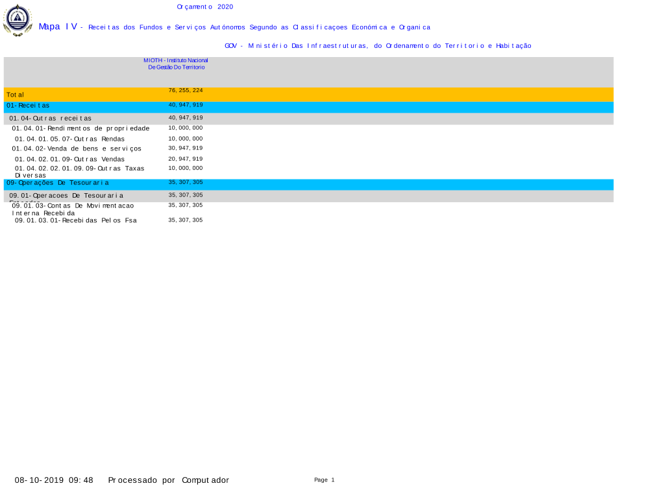The image size is (649, 501).
Task: Click the "Orçamento 2020" heading
Action: (x=204, y=7)
